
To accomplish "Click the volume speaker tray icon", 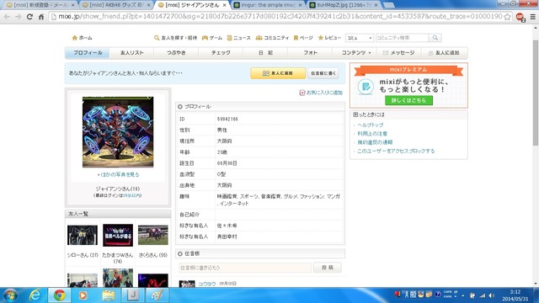I will (492, 295).
